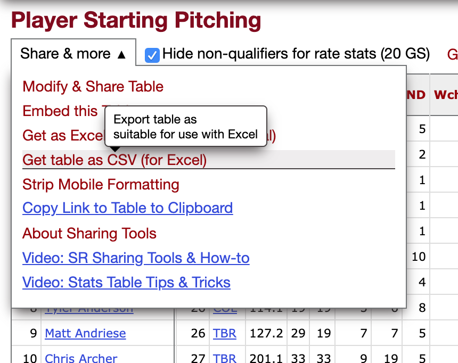
Task: Click the Share & more triangle arrow
Action: (121, 55)
